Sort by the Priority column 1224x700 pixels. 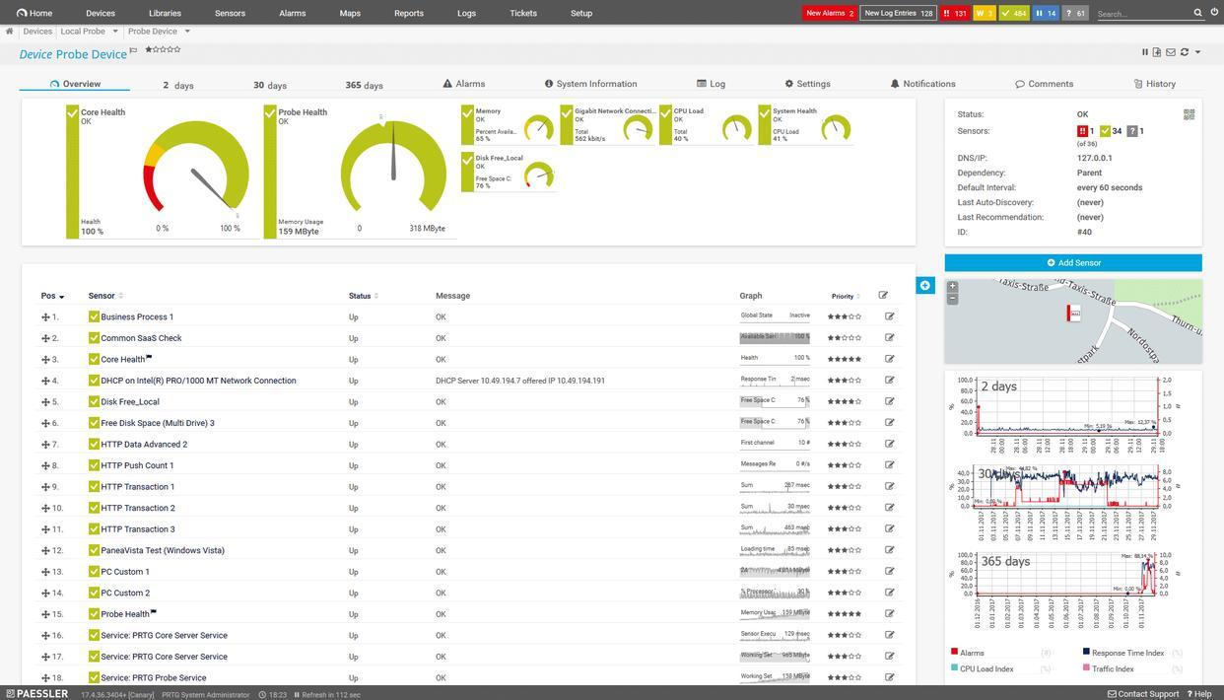click(846, 296)
